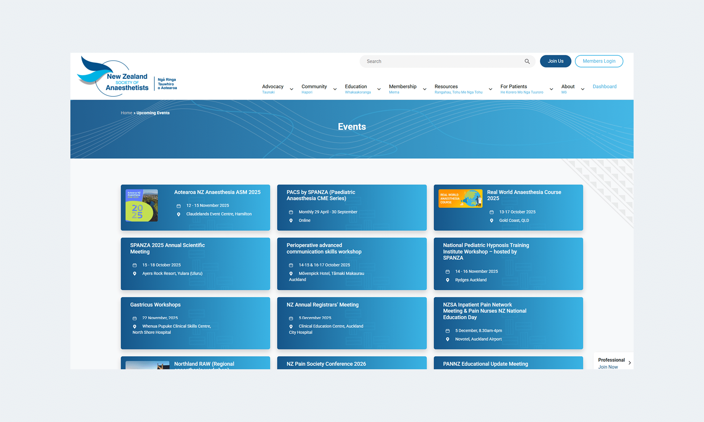Viewport: 704px width, 422px height.
Task: Open the New Zealand Society of Anaesthetists logo
Action: [127, 76]
